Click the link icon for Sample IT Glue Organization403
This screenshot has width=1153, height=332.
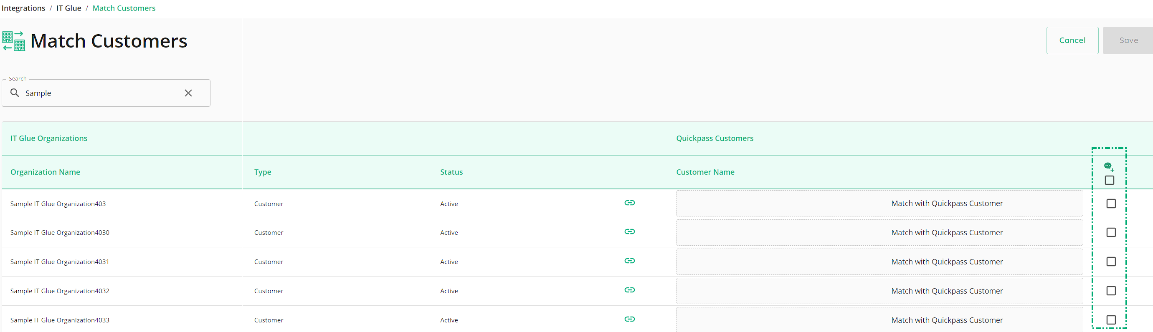[x=629, y=203]
